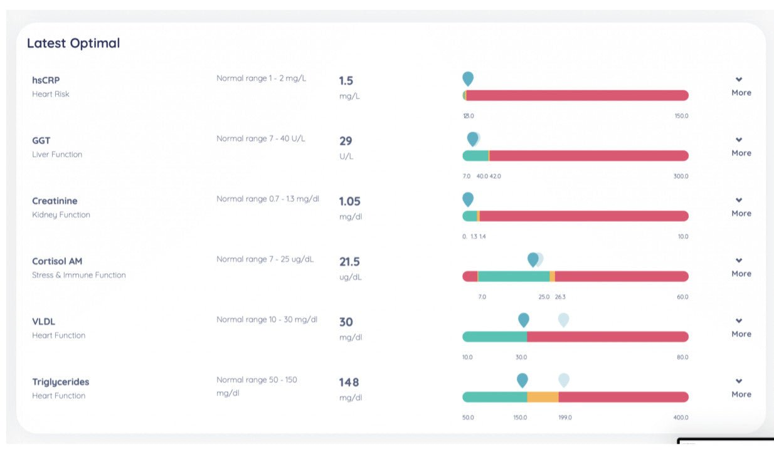Click the Cortisol AM biomarker name

57,261
